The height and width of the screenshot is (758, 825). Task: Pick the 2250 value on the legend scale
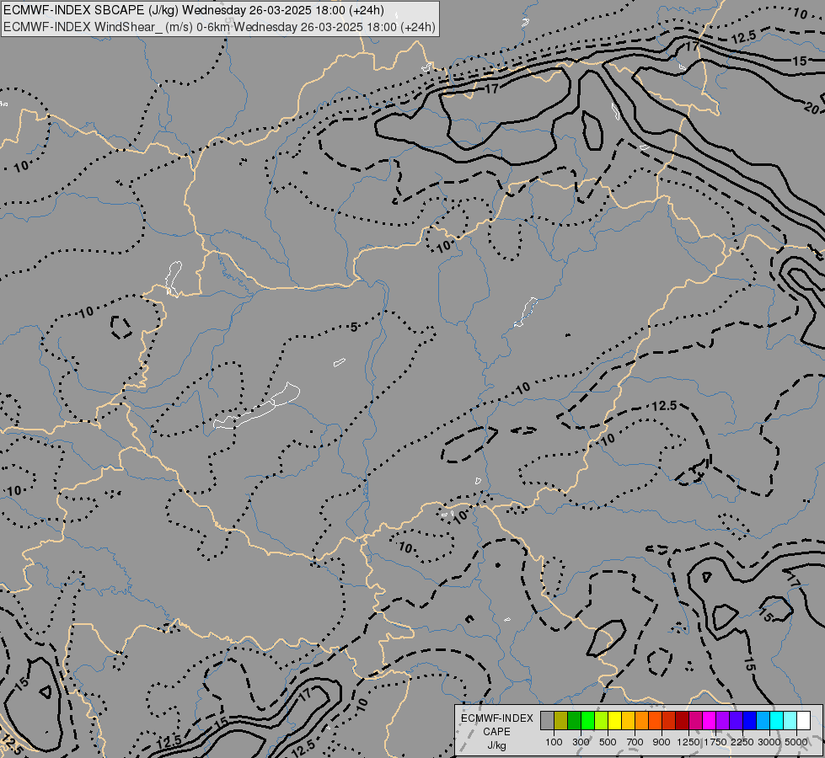[742, 742]
